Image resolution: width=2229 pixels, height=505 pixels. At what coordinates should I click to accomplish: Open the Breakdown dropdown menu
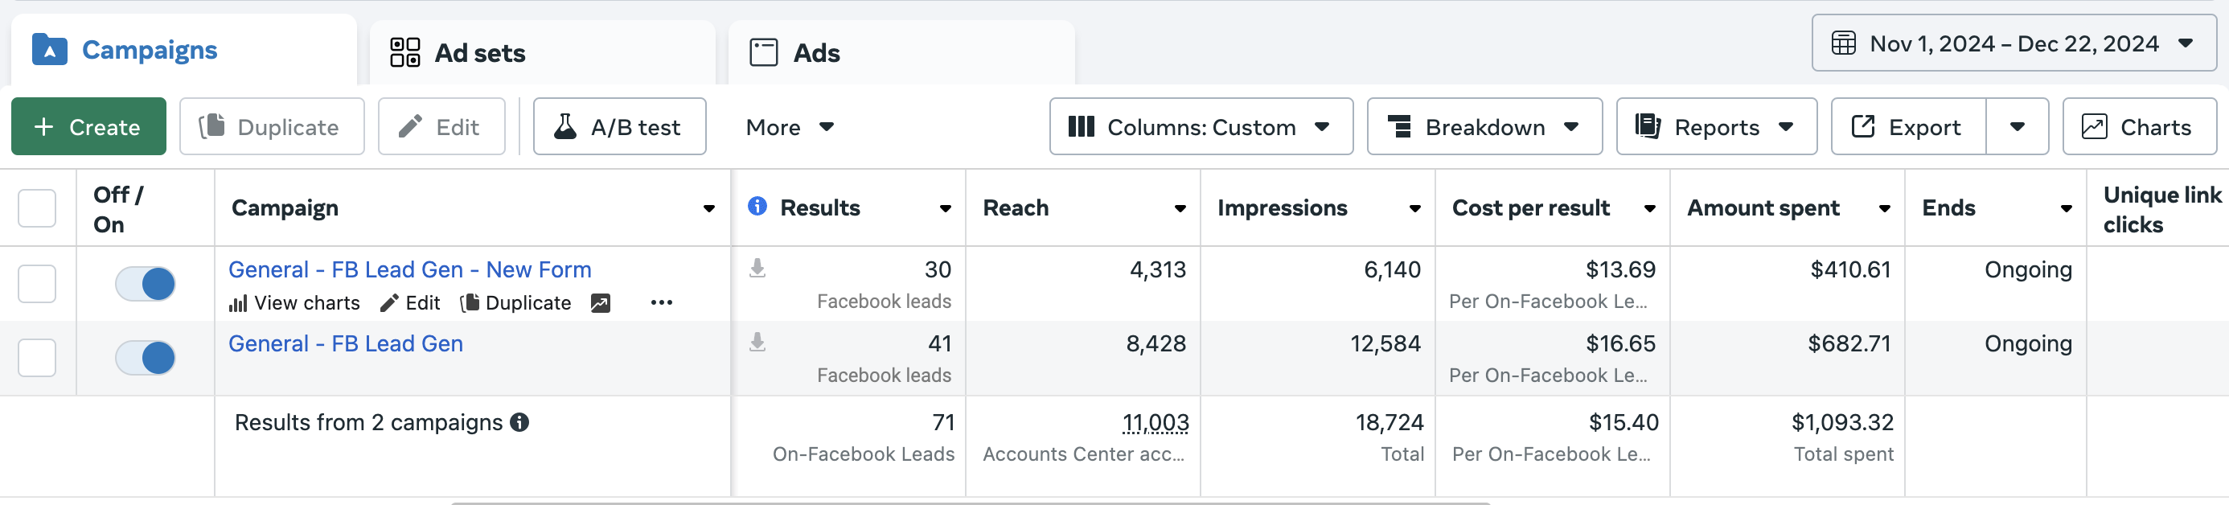tap(1484, 127)
